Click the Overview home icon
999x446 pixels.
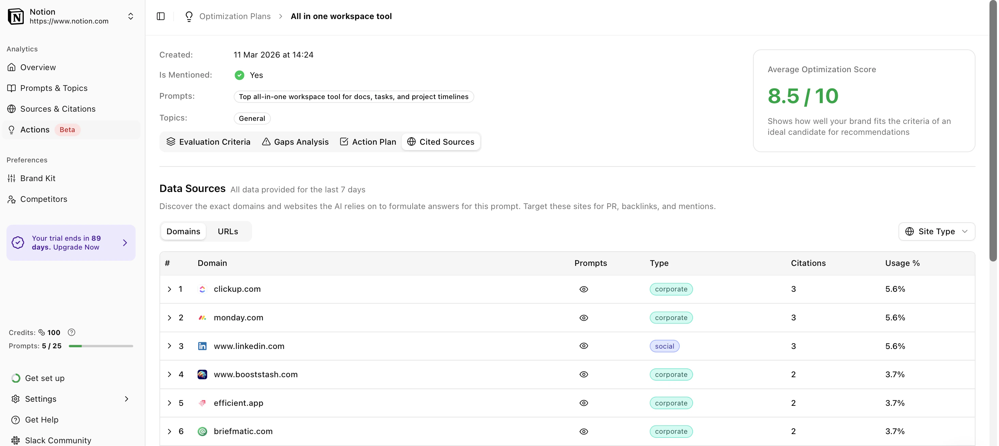[x=12, y=67]
